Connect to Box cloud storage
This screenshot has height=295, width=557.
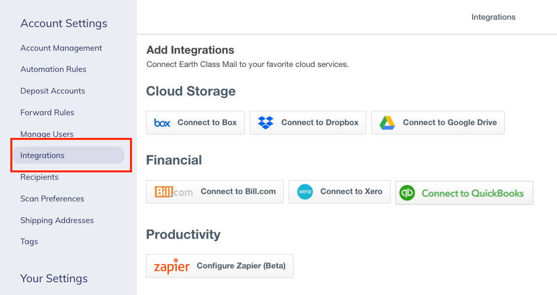coord(196,123)
